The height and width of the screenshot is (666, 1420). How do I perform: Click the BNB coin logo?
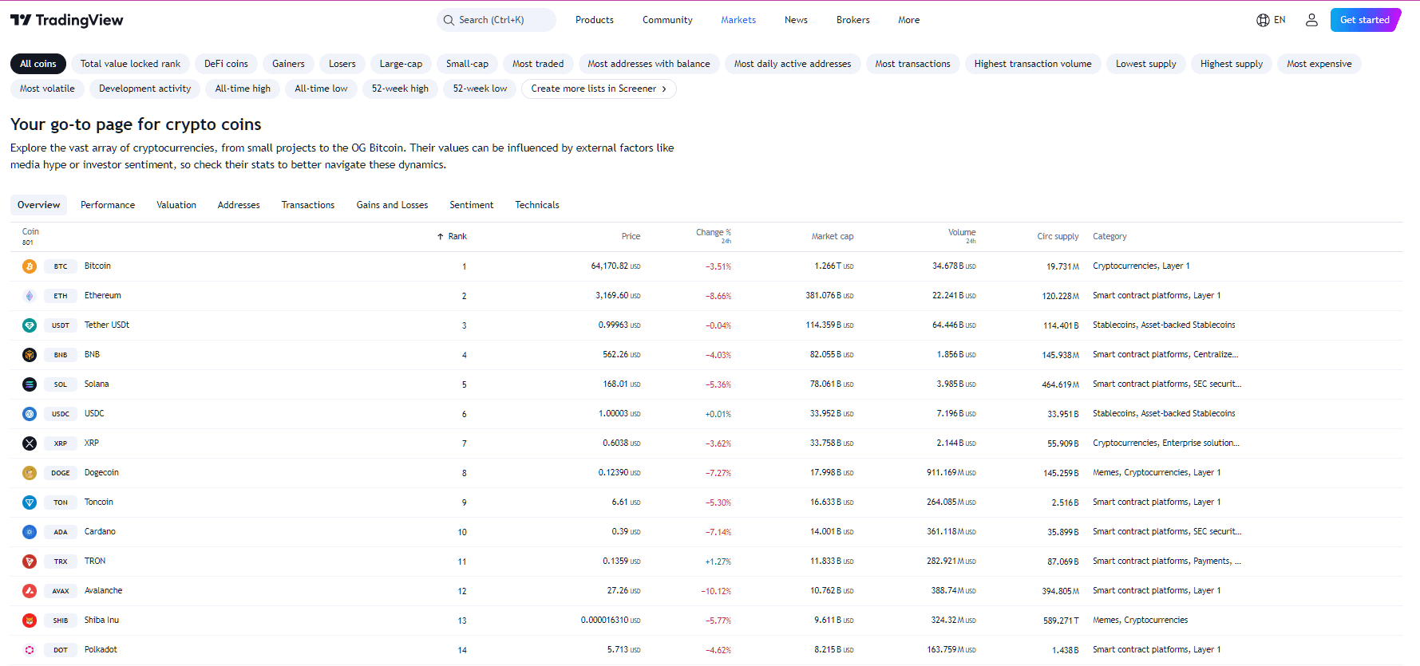tap(30, 355)
